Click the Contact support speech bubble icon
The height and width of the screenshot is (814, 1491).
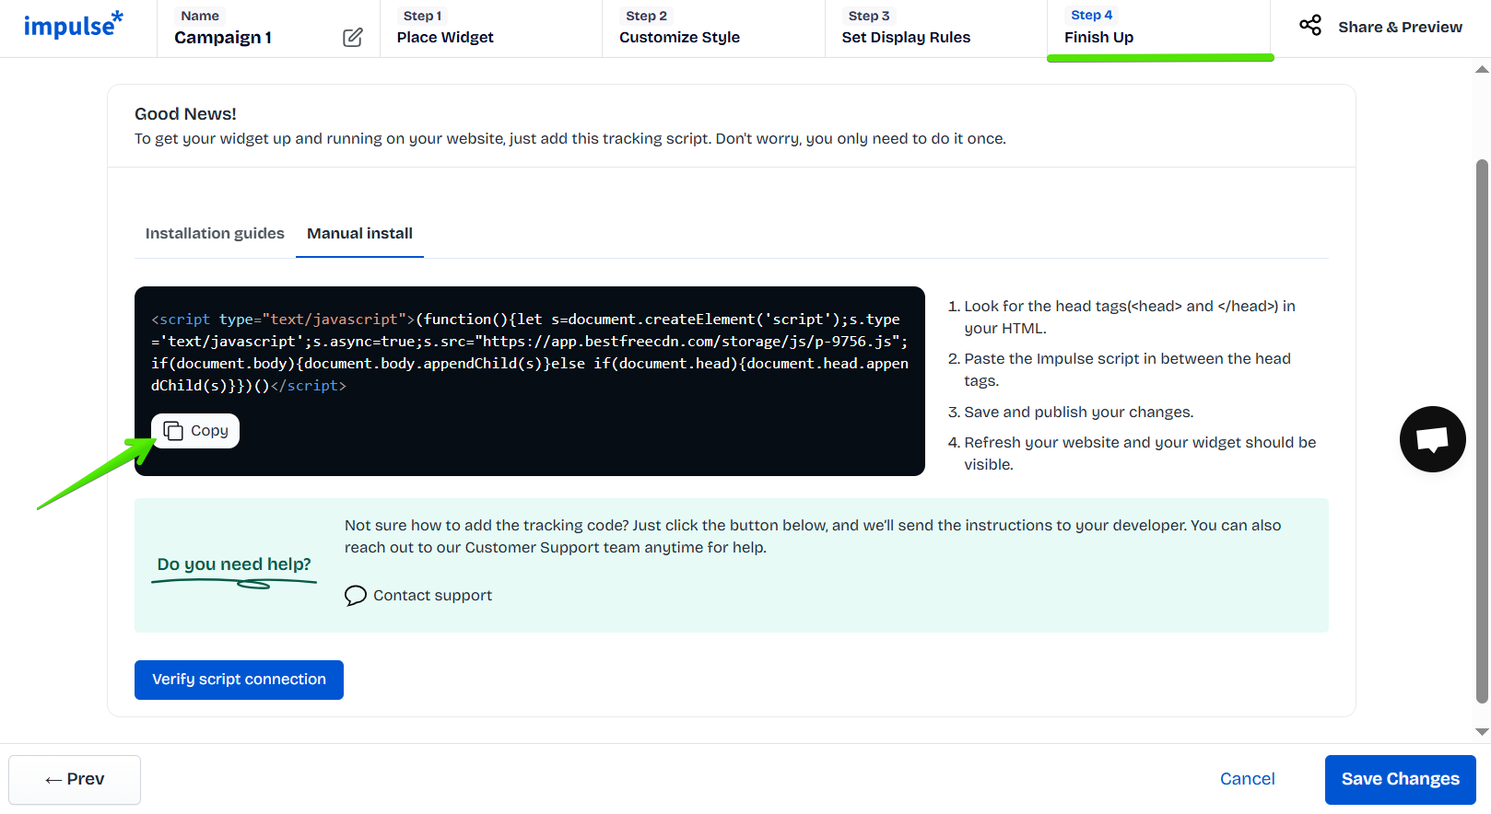coord(356,596)
